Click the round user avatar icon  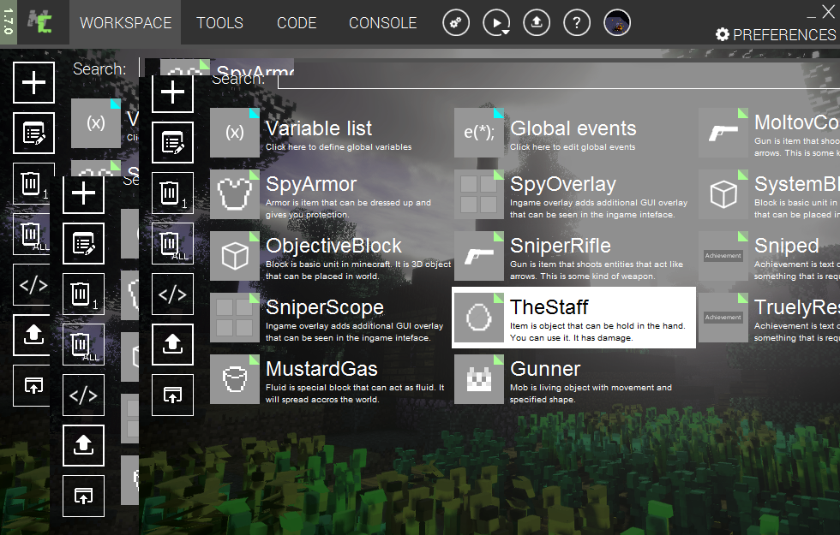click(x=617, y=23)
